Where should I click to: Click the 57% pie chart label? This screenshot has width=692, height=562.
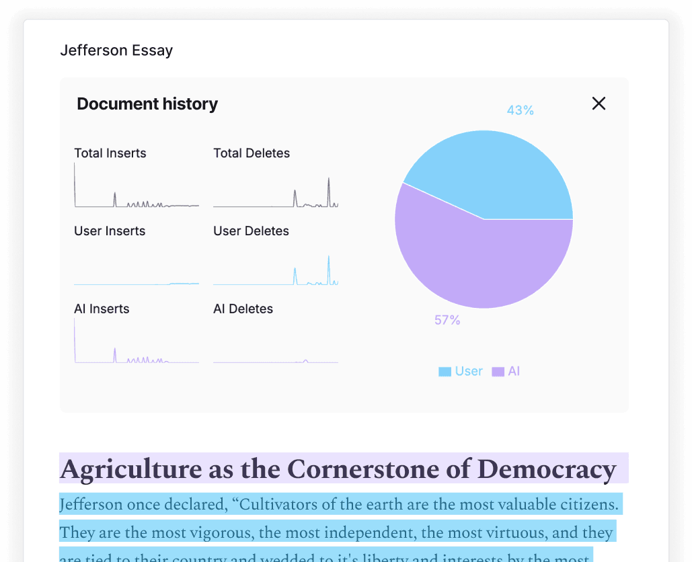click(447, 320)
